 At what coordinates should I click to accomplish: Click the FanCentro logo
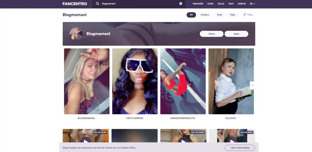point(75,4)
